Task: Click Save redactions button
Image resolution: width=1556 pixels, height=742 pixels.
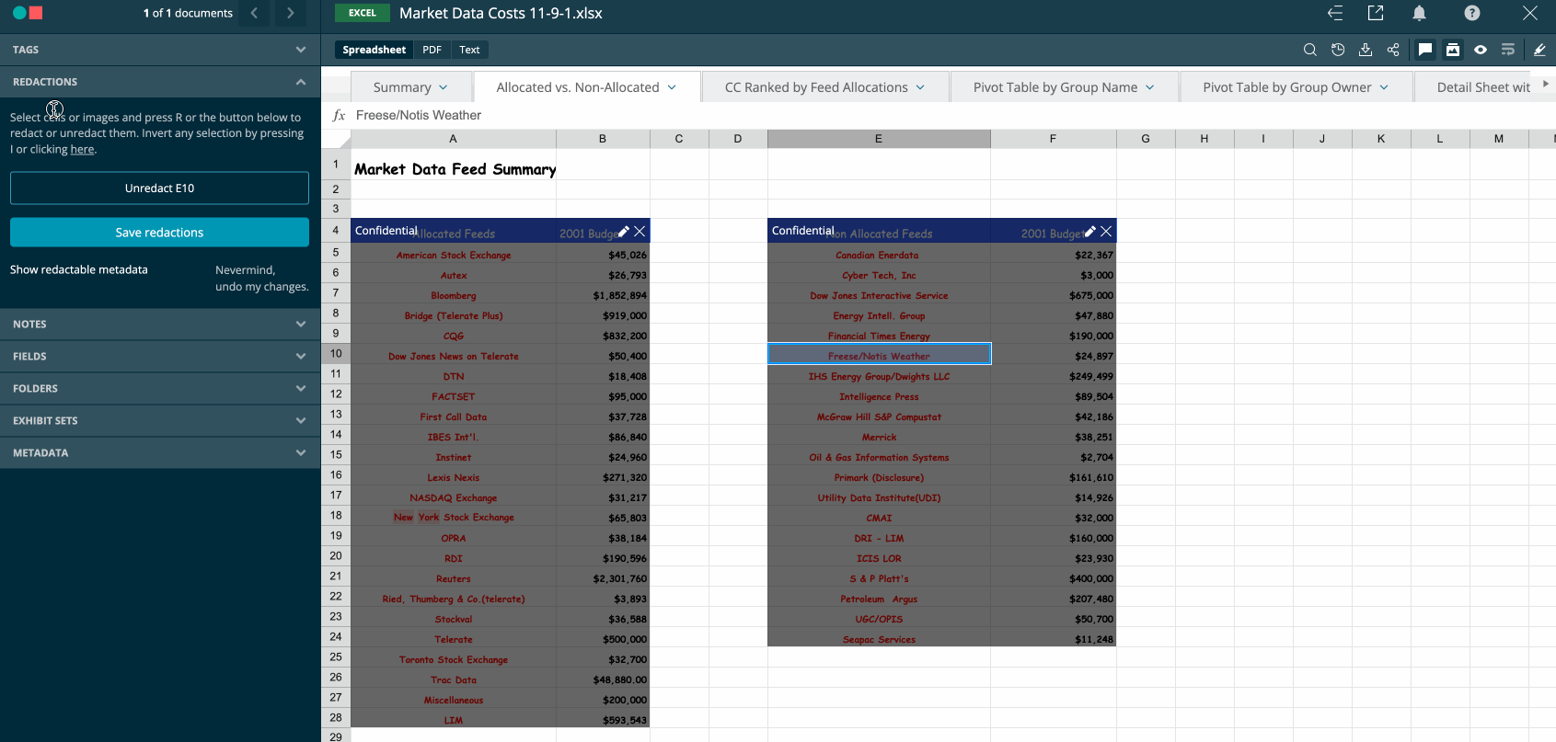Action: [x=160, y=232]
